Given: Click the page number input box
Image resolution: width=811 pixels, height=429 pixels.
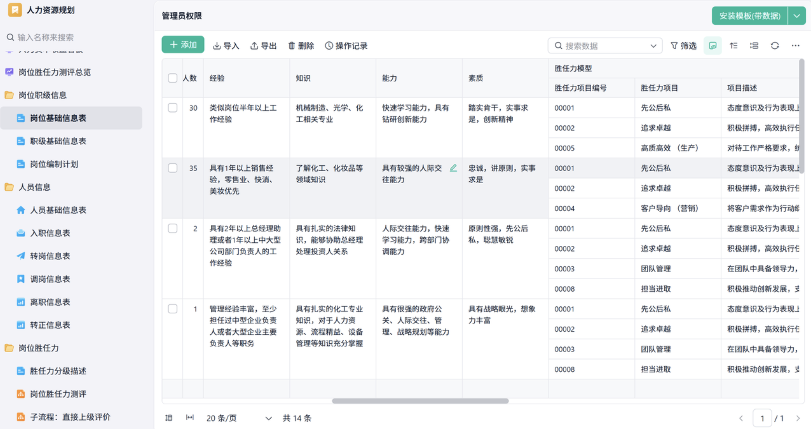Looking at the screenshot, I should coord(762,418).
